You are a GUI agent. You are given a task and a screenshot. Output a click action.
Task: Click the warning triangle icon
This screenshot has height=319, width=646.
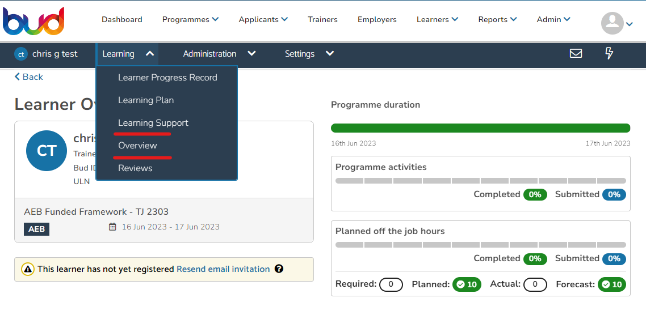(x=28, y=269)
